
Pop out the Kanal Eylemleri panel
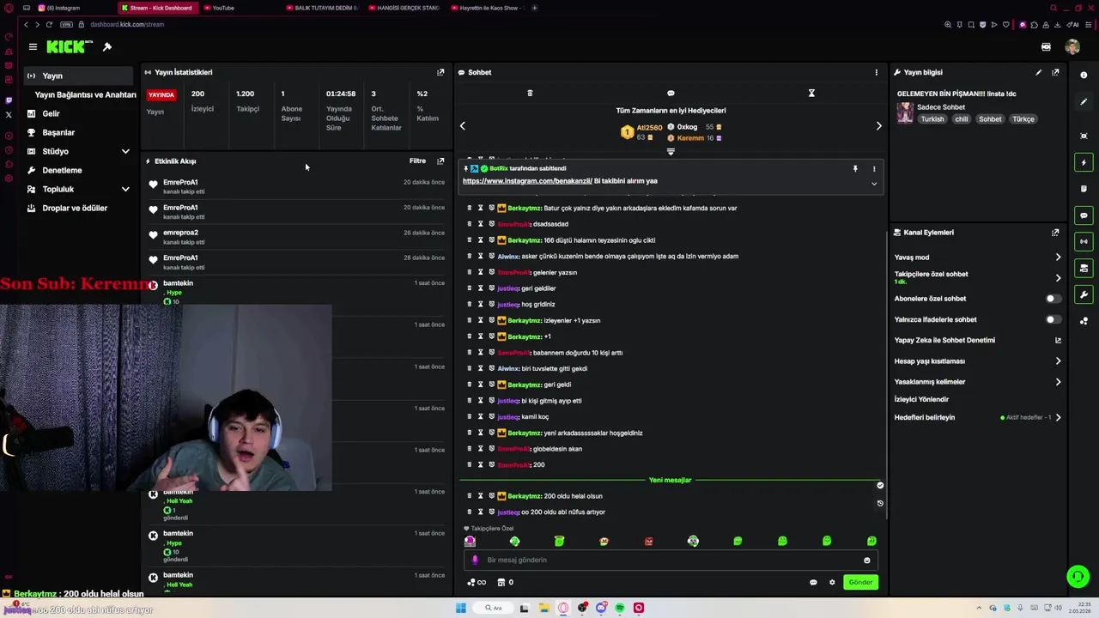tap(1055, 232)
